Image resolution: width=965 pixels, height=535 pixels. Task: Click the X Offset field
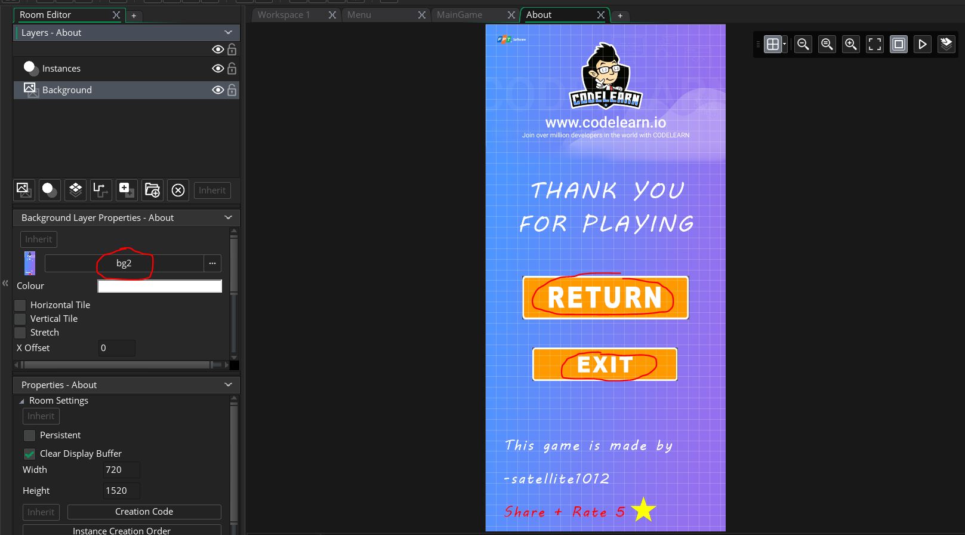pyautogui.click(x=117, y=348)
